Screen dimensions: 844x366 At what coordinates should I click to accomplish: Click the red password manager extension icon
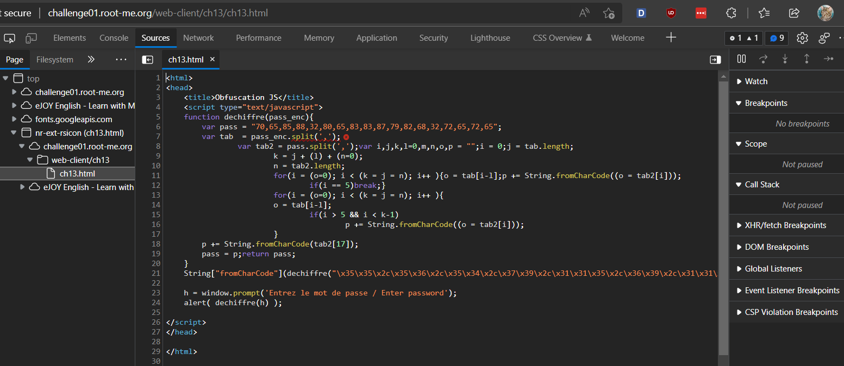click(701, 13)
